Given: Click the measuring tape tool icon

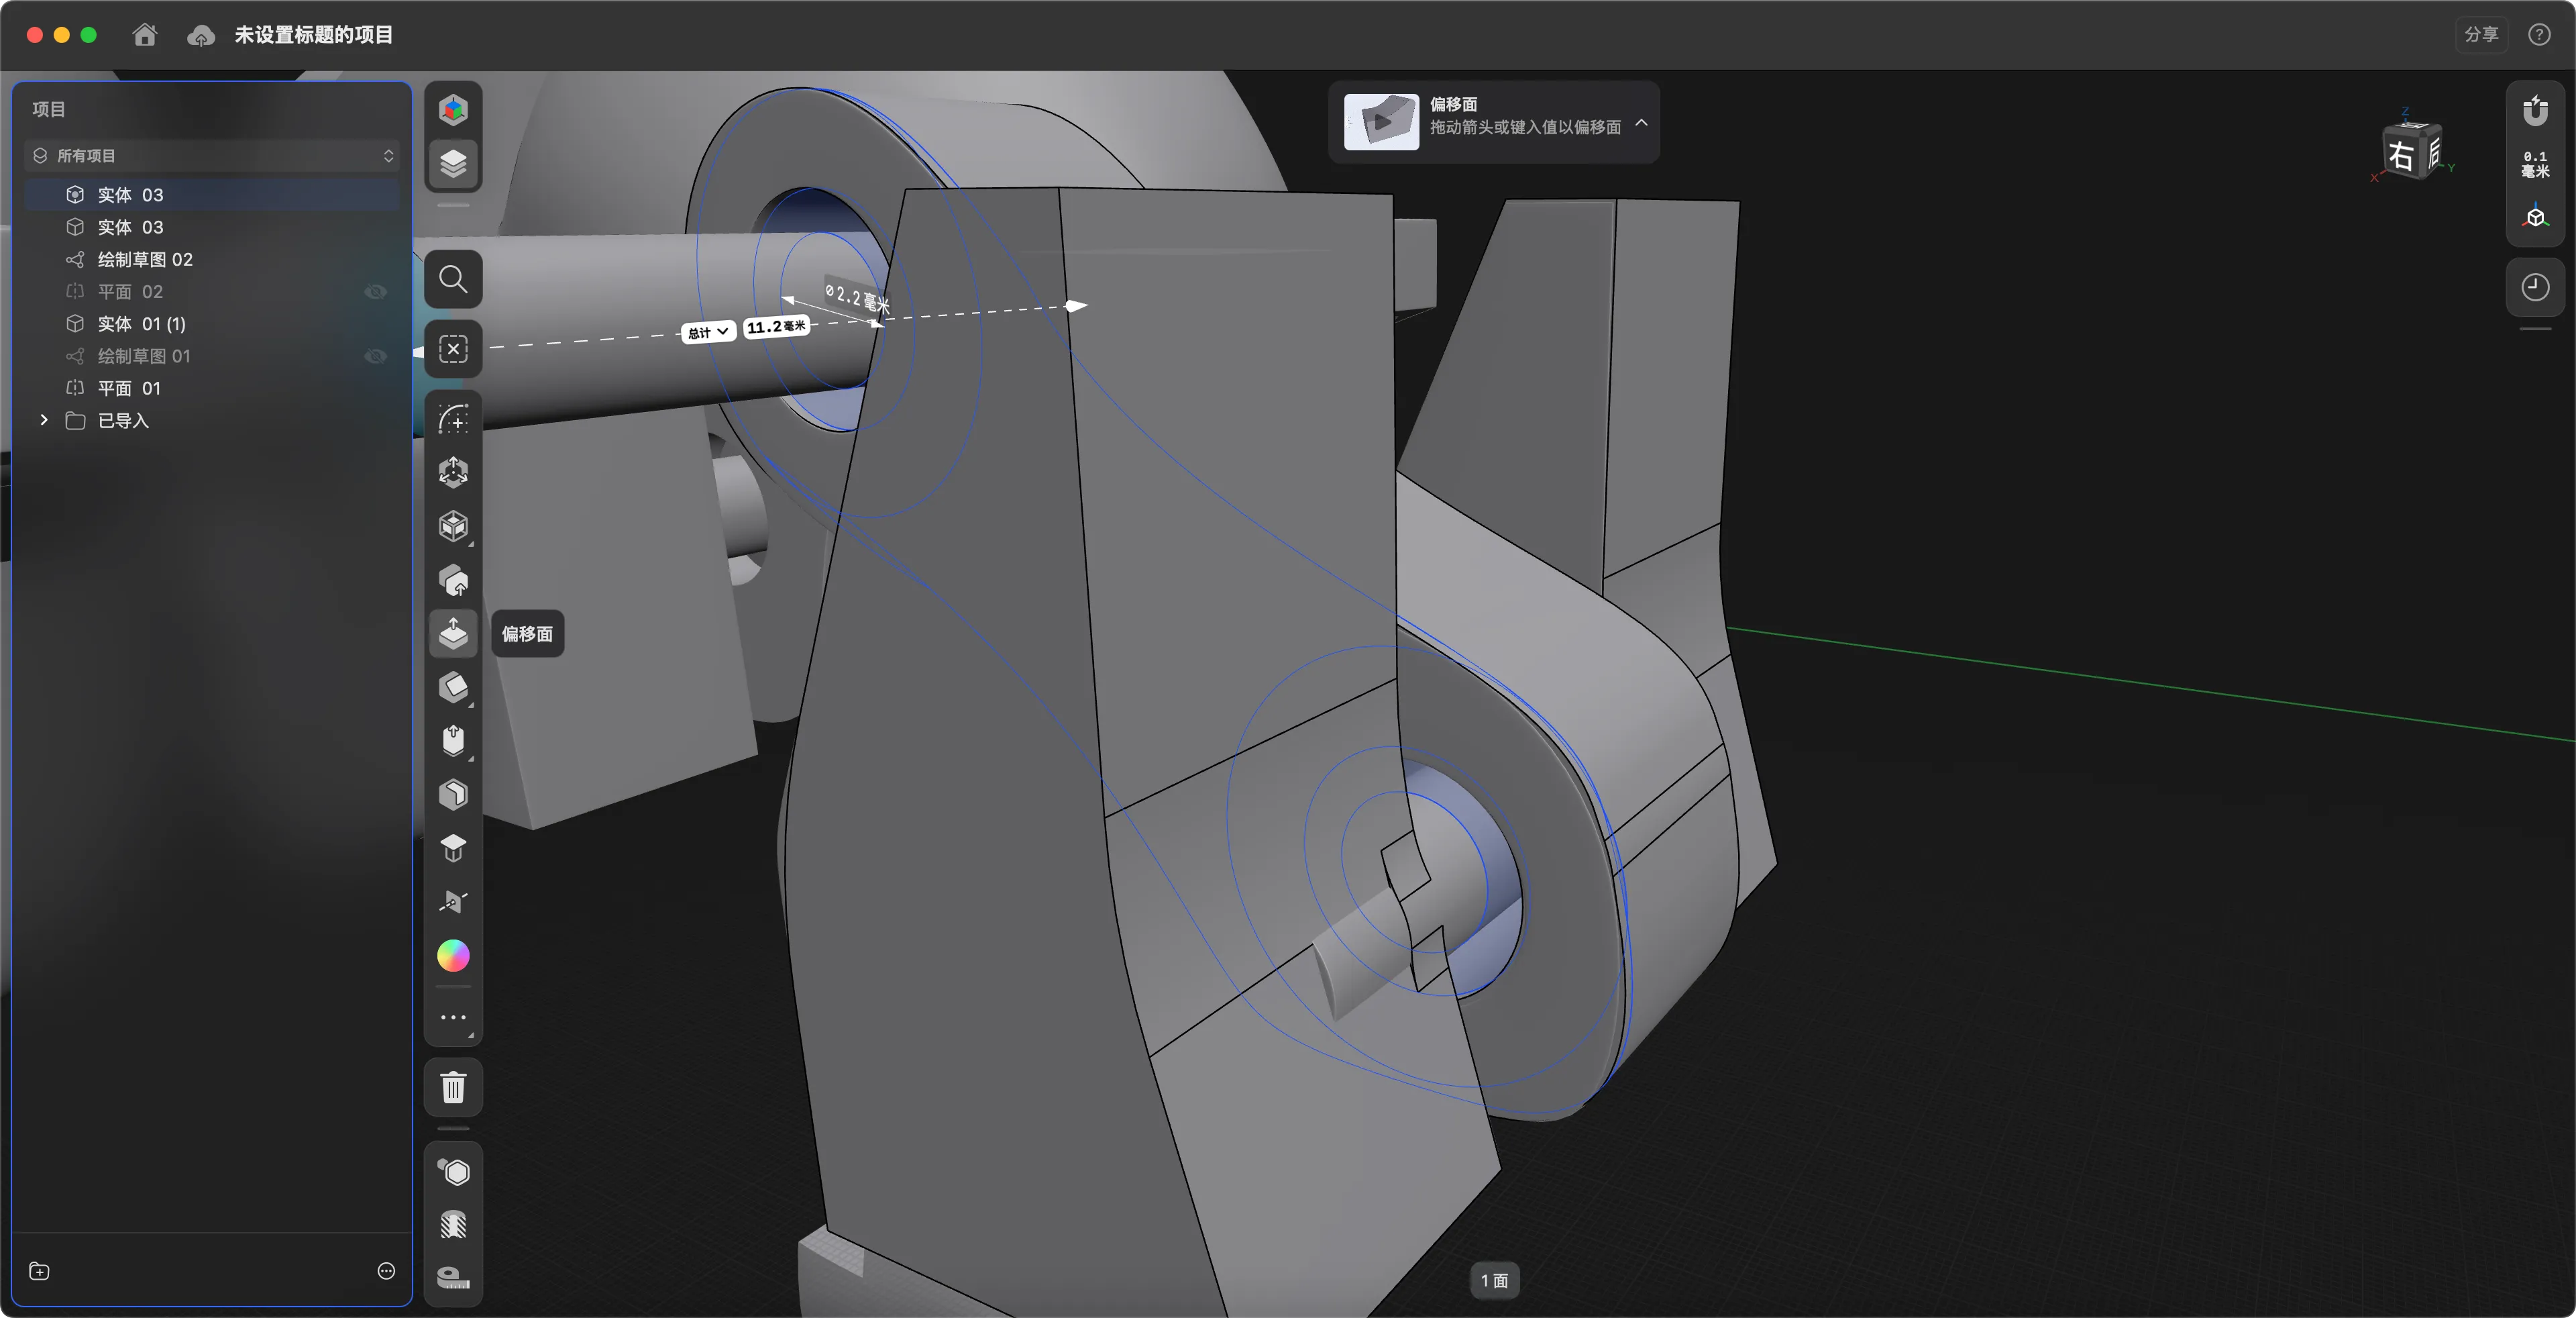Looking at the screenshot, I should pyautogui.click(x=453, y=1277).
